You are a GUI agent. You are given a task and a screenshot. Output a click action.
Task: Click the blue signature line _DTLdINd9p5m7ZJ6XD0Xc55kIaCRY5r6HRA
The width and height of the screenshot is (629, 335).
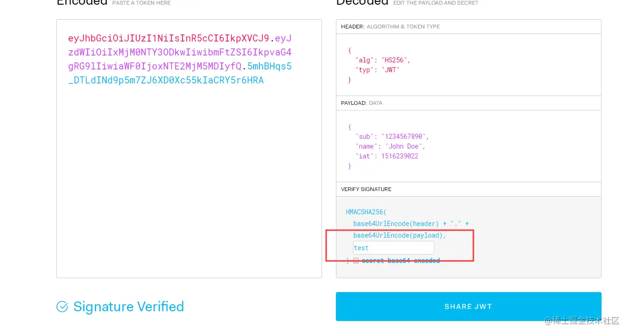tap(166, 80)
